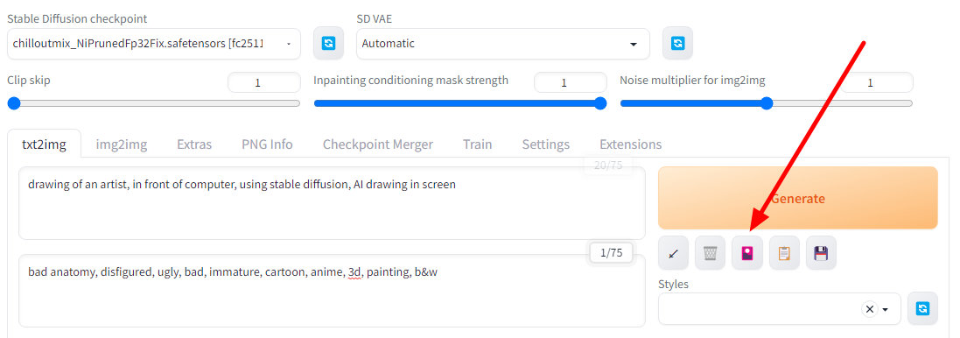This screenshot has height=338, width=960.
Task: Click the arrow icon to read last parameters
Action: click(674, 253)
